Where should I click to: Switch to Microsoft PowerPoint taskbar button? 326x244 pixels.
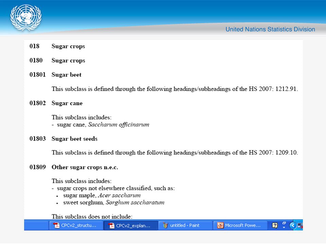point(240,225)
